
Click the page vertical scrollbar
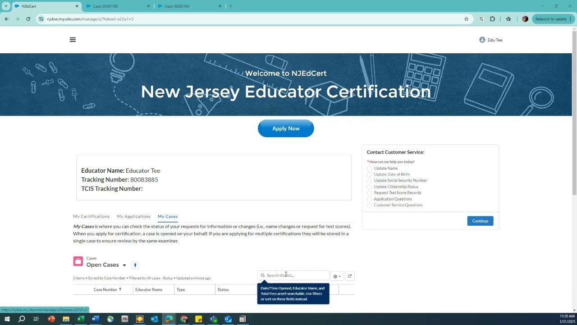[574, 113]
